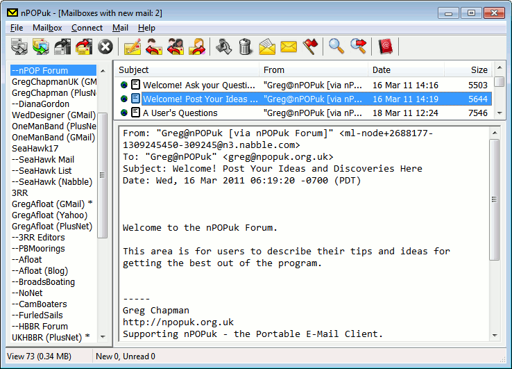This screenshot has height=369, width=512.
Task: Click the red flag icon
Action: pyautogui.click(x=310, y=47)
